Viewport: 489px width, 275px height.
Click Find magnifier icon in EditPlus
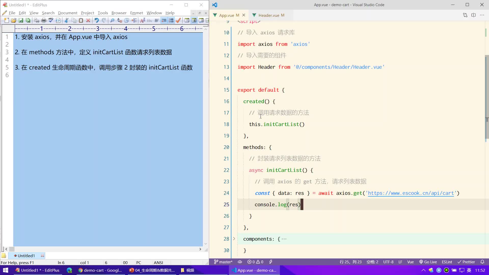pos(112,20)
